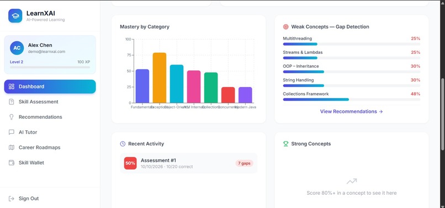Open Skill Assessment in the sidebar
The height and width of the screenshot is (208, 445).
click(x=50, y=102)
